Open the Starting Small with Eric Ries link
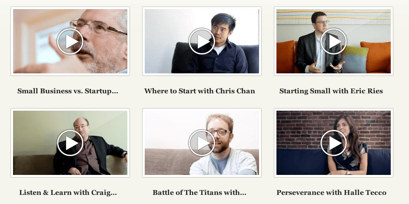This screenshot has height=204, width=409. click(x=331, y=91)
